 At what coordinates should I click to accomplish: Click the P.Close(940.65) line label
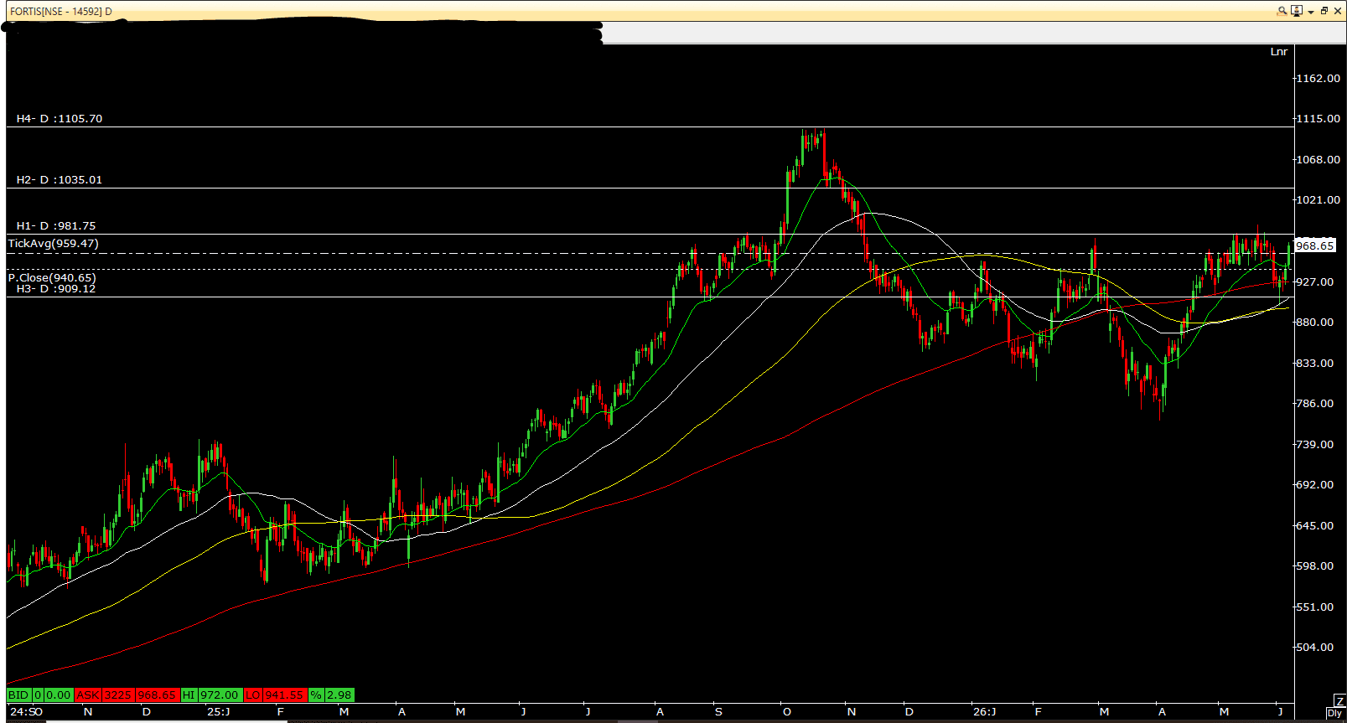pos(52,277)
